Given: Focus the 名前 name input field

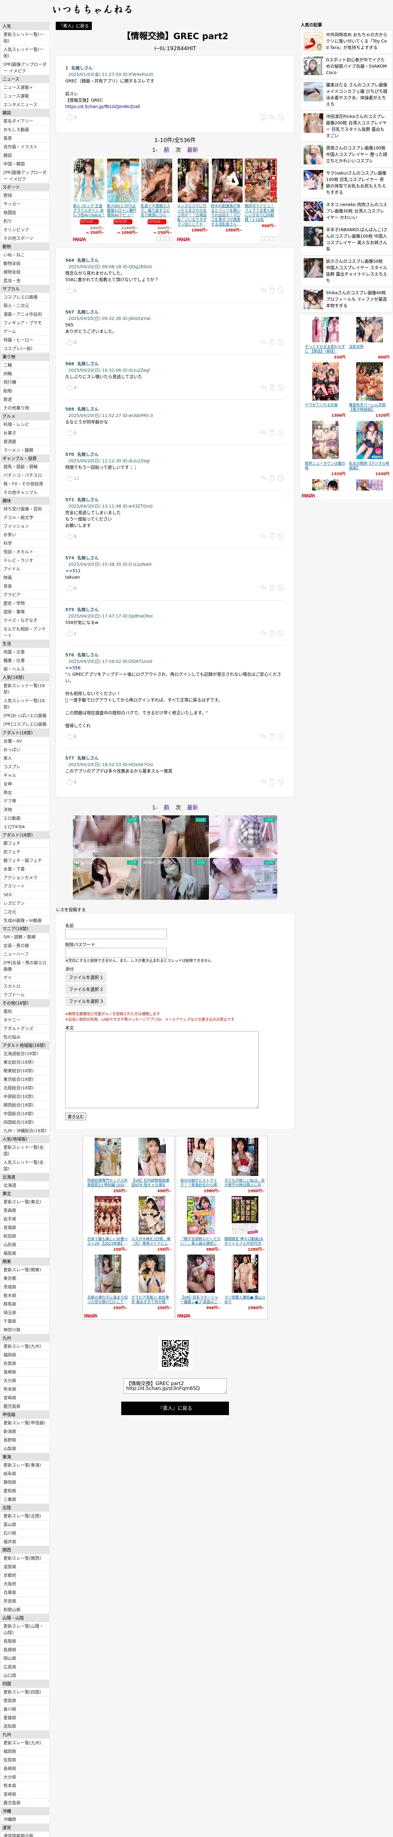Looking at the screenshot, I should 116,934.
